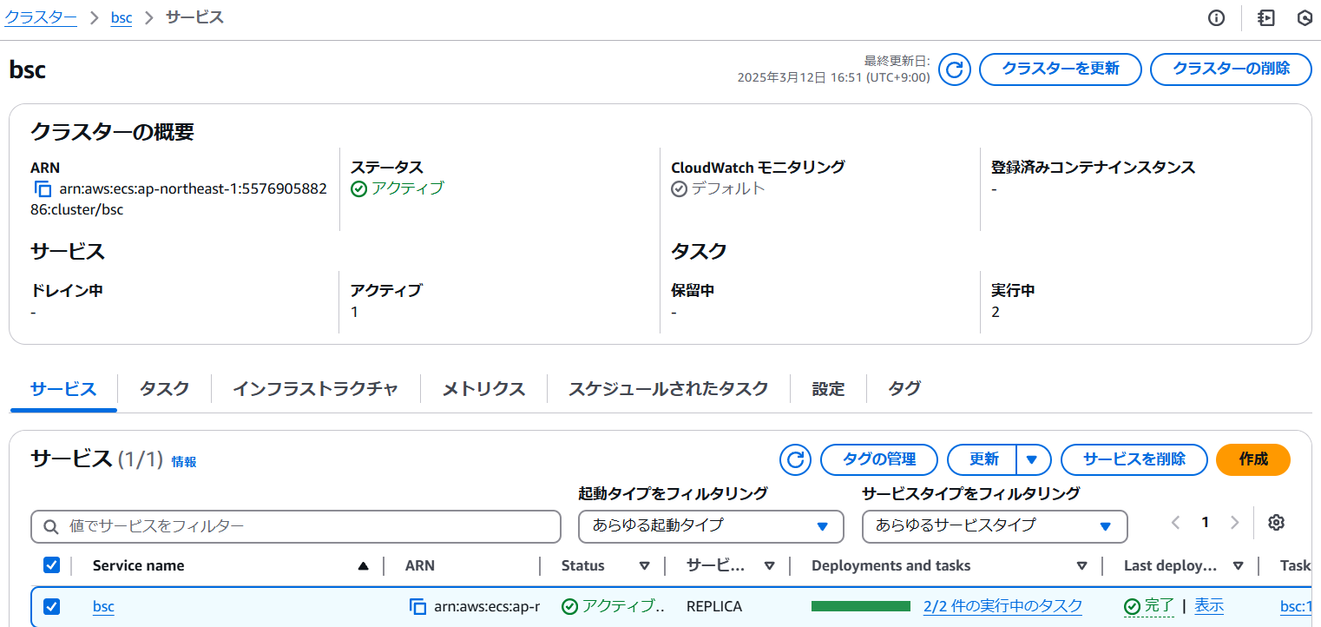Switch to the サービス tab

point(63,388)
